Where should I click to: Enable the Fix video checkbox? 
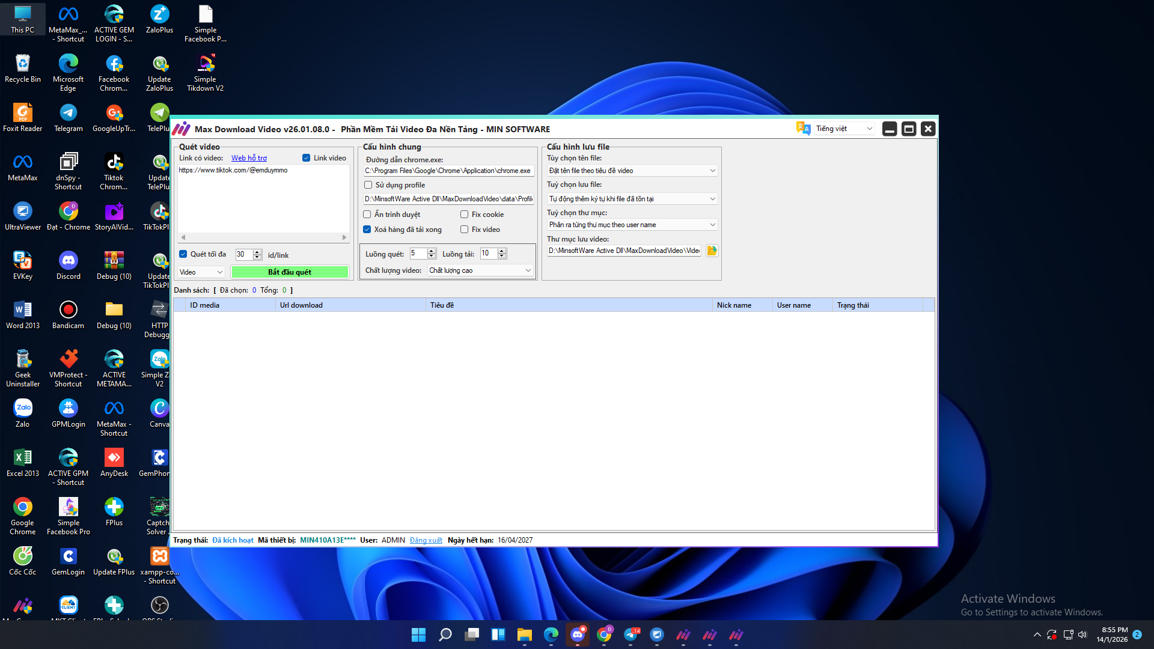coord(465,230)
